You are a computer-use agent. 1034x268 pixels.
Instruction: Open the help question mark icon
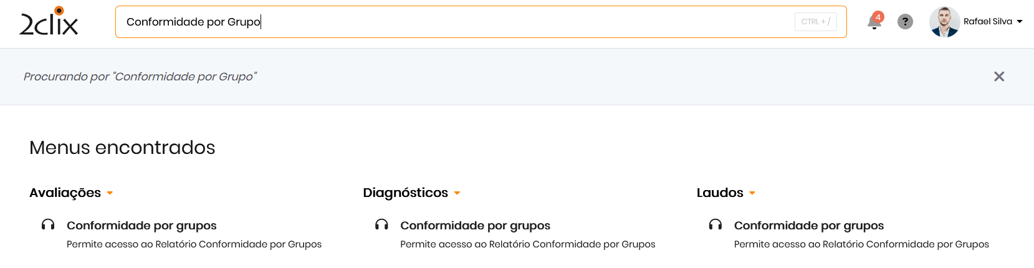point(905,22)
